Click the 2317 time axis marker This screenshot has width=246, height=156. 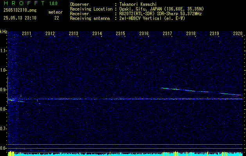point(167,34)
